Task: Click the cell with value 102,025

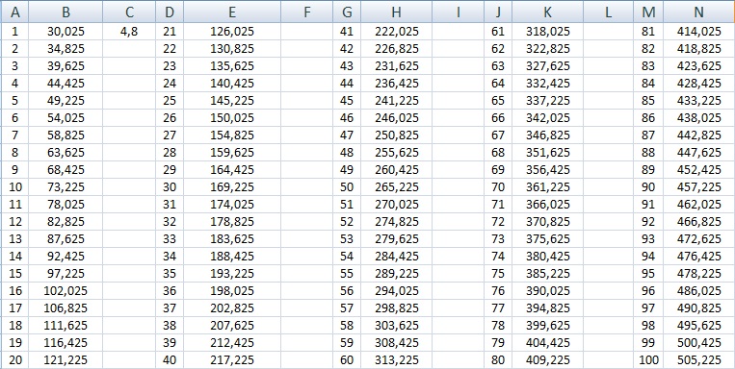Action: 66,291
